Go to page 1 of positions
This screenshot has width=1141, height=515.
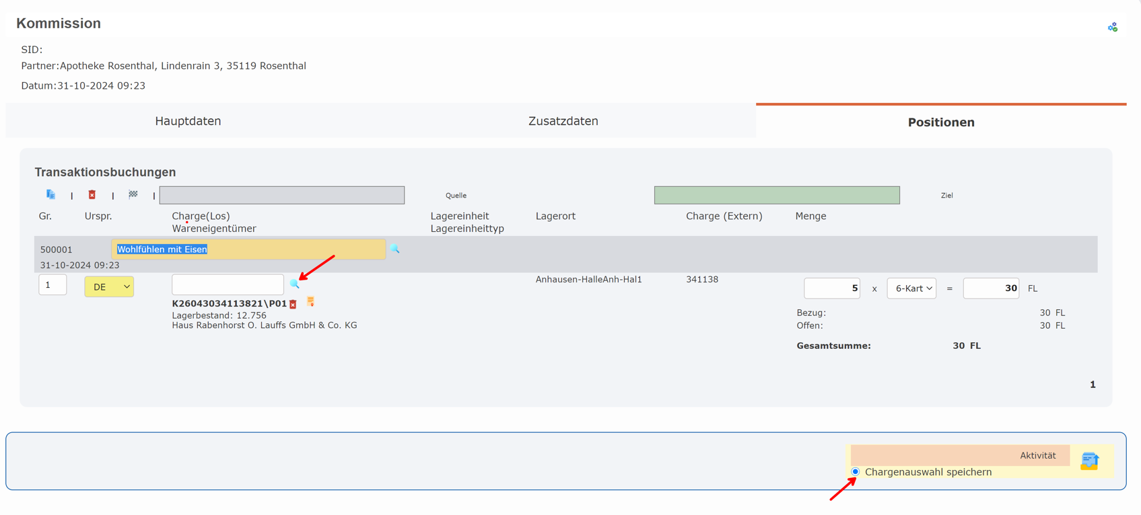click(1093, 385)
